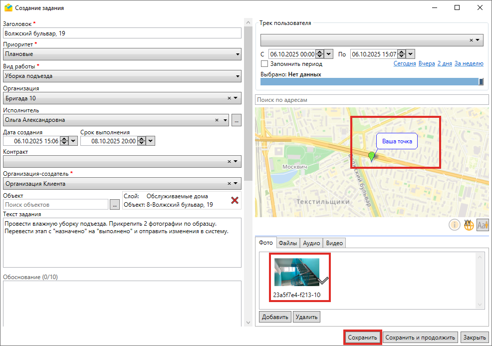Open the Вид работы dropdown
492x346 pixels.
point(238,76)
